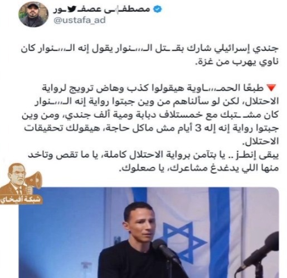Screen dimensions: 287x278
Task: Click the speaker's face in the video
Action: [x=142, y=225]
